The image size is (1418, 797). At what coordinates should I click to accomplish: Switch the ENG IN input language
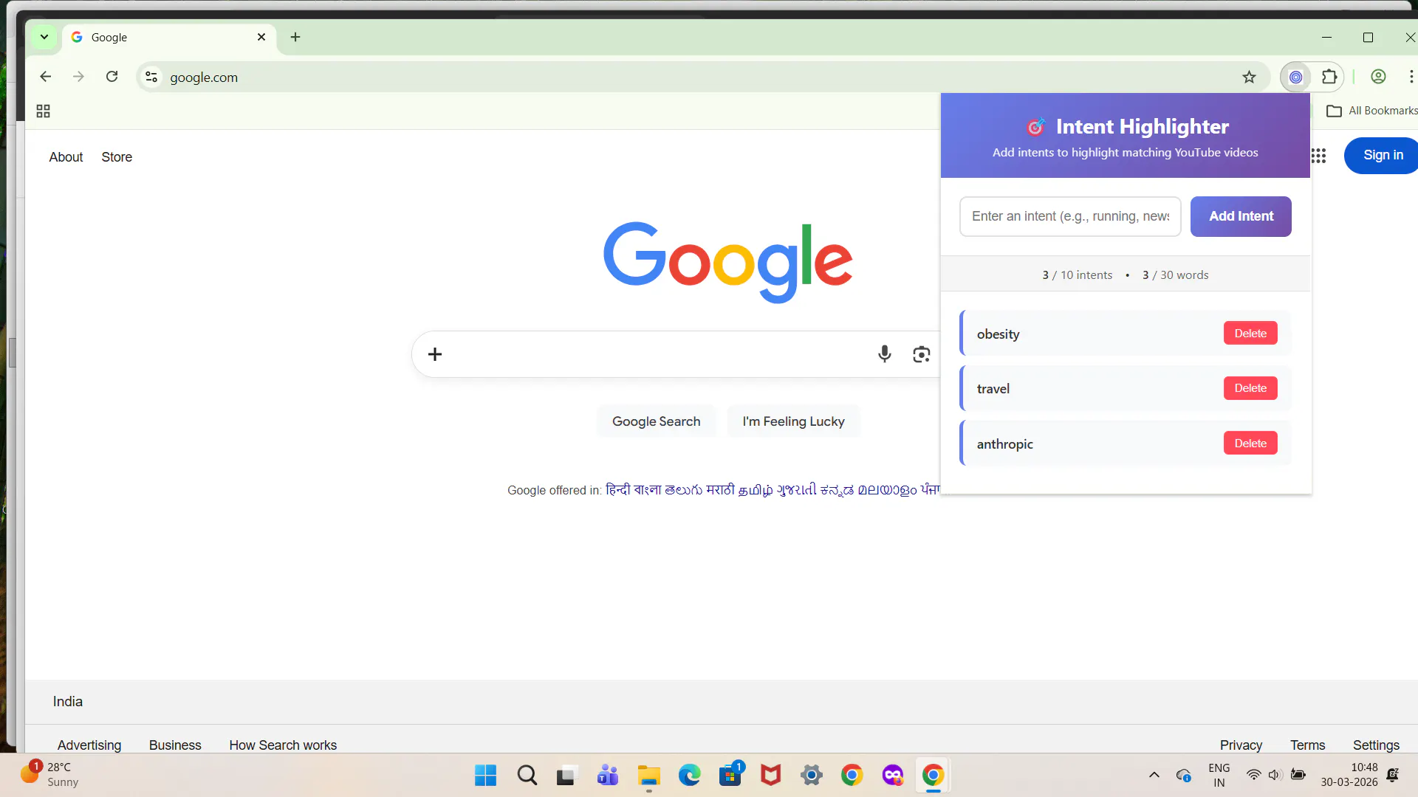[1219, 775]
